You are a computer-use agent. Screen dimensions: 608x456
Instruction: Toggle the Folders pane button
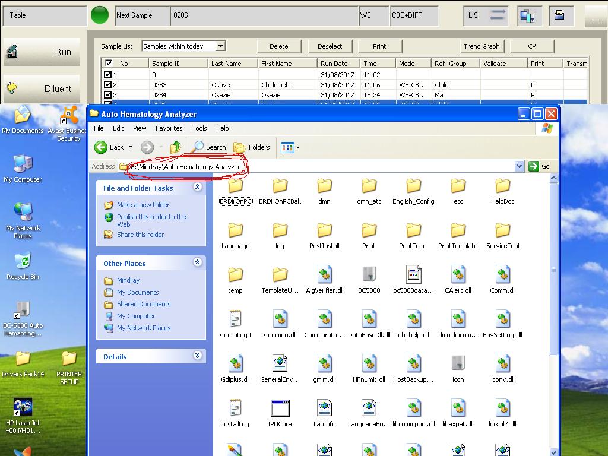coord(252,147)
